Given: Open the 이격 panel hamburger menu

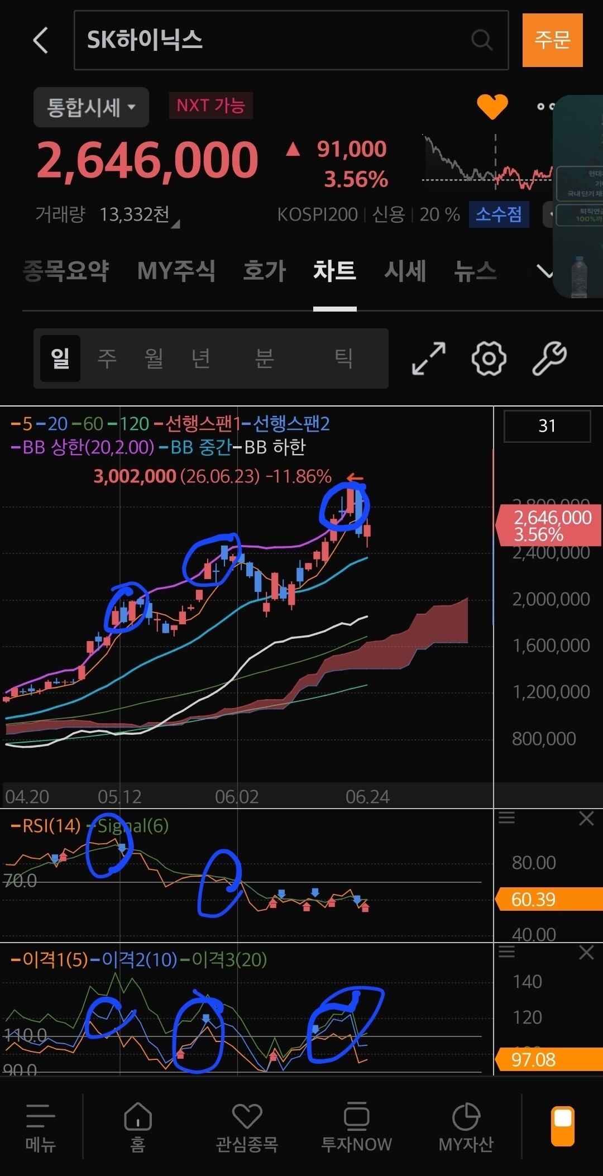Looking at the screenshot, I should tap(506, 952).
